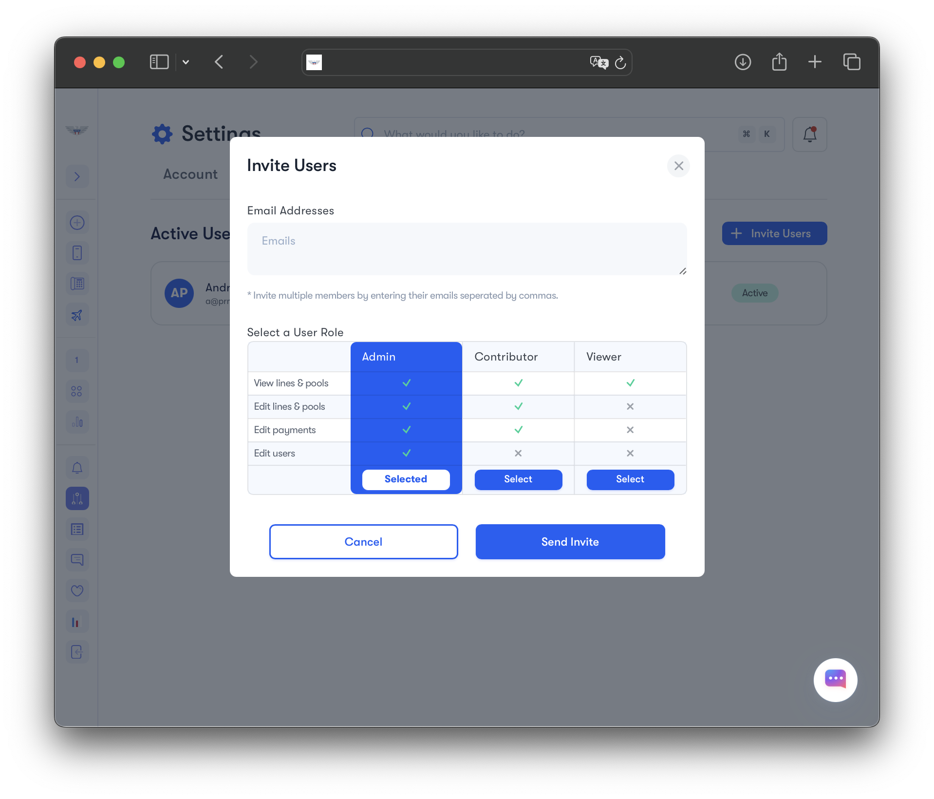
Task: Select the Viewer role
Action: coord(630,479)
